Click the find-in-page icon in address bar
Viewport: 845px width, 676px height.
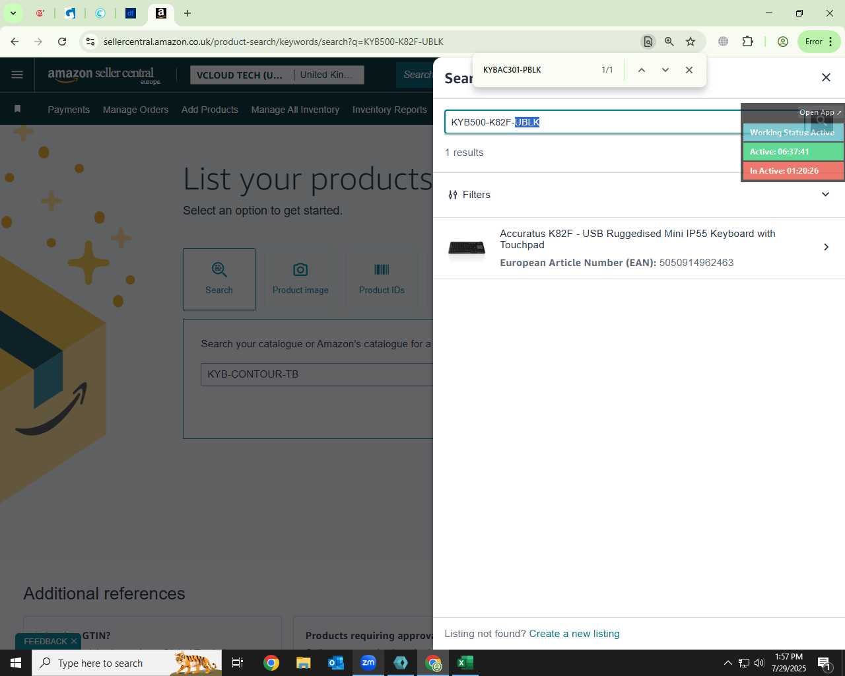pyautogui.click(x=648, y=42)
